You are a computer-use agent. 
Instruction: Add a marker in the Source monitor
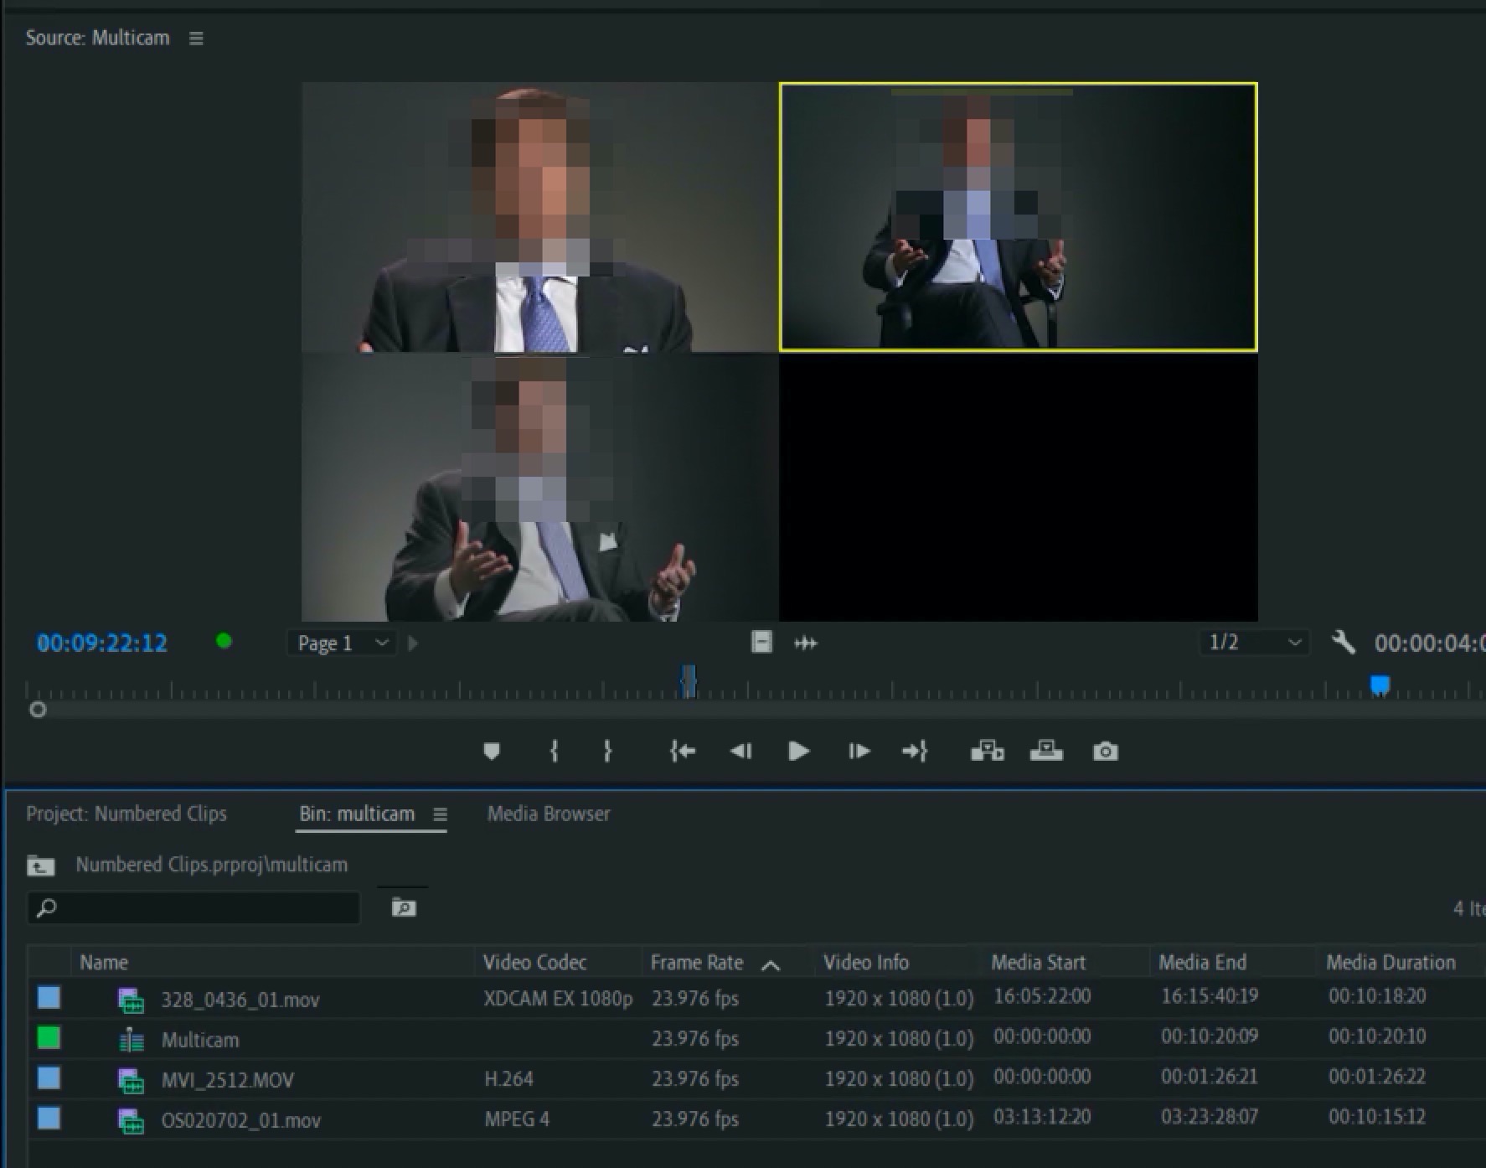[492, 752]
